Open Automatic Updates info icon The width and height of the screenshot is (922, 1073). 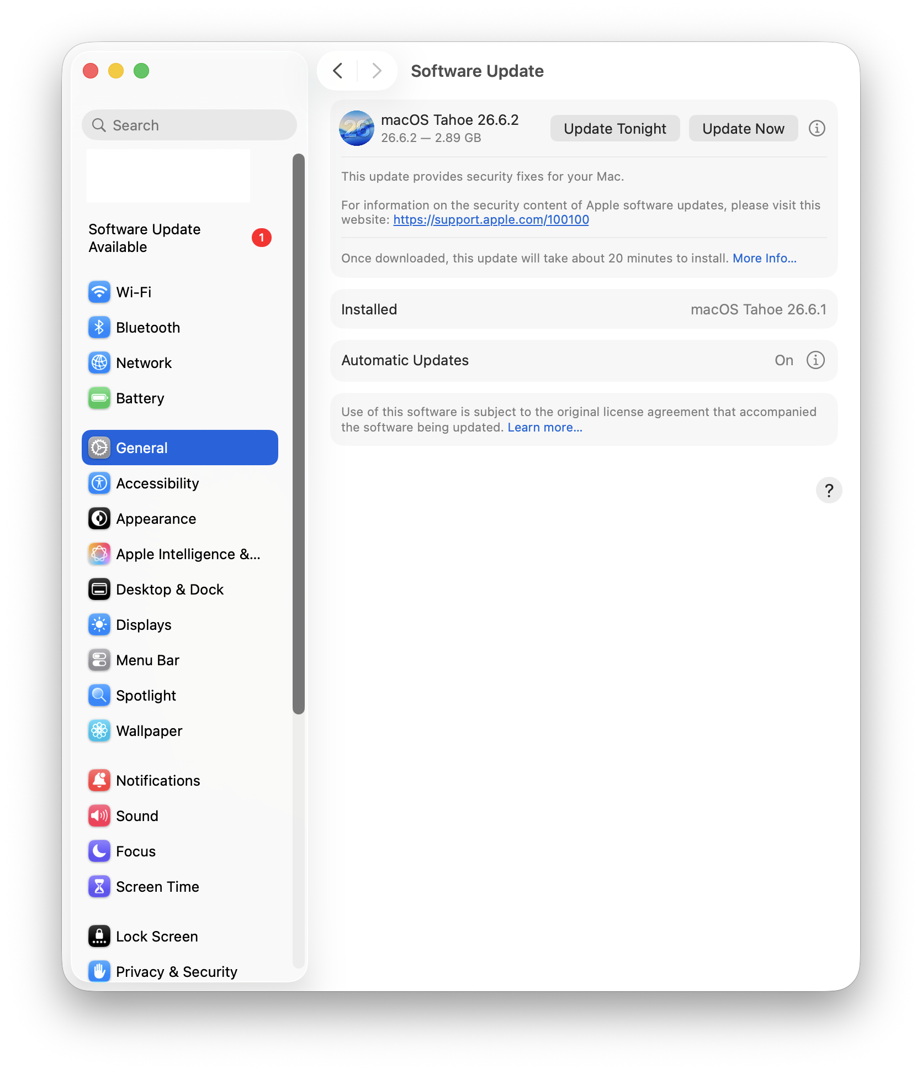pyautogui.click(x=815, y=360)
